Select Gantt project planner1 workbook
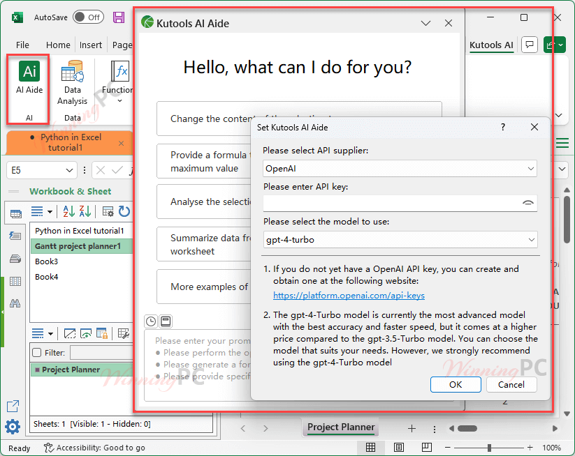This screenshot has height=456, width=575. [x=82, y=246]
